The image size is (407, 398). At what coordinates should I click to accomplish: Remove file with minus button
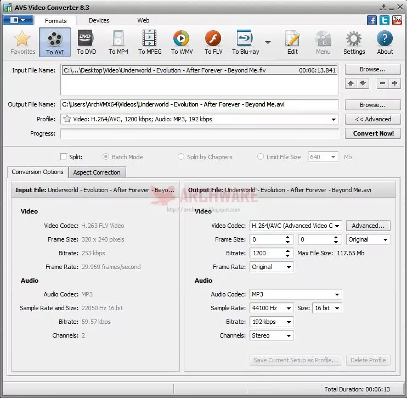(383, 83)
